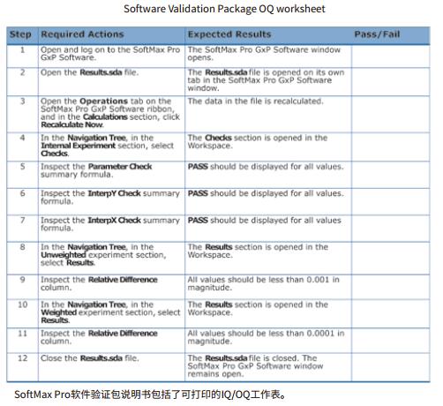
Task: Click the Chinese caption below the table
Action: 150,395
